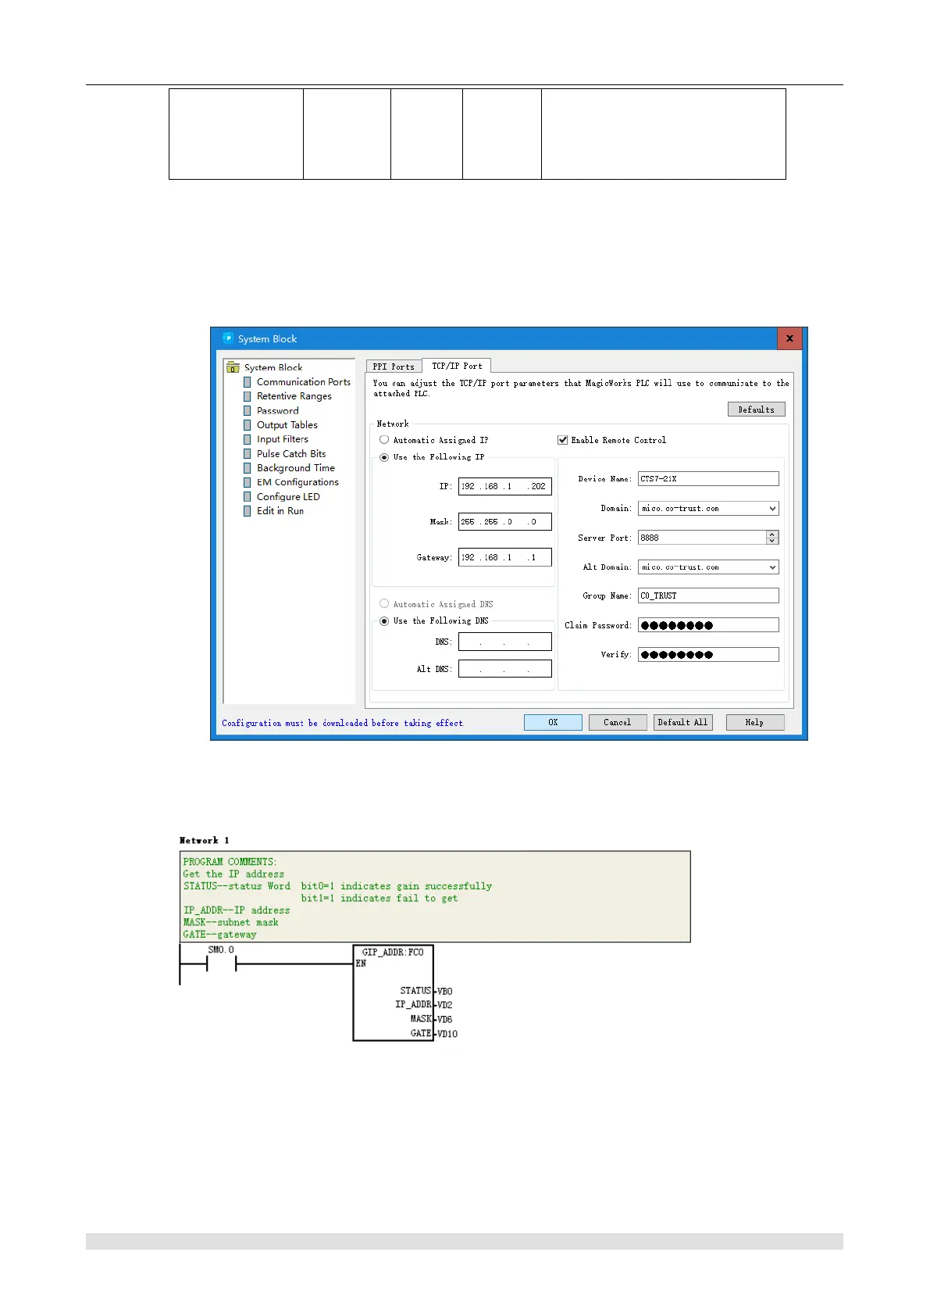The image size is (930, 1316).
Task: Select Edit in Run item
Action: click(x=280, y=511)
